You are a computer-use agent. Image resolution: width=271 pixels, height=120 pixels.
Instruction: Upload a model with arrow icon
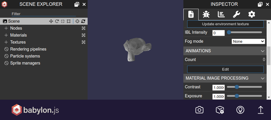click(260, 110)
